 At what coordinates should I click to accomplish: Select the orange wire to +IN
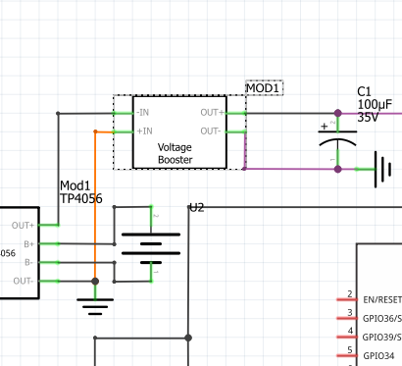(95, 206)
